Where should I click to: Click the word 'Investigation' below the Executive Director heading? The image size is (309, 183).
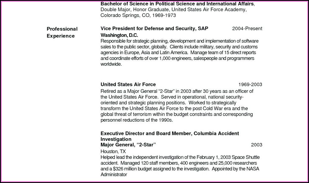click(116, 139)
